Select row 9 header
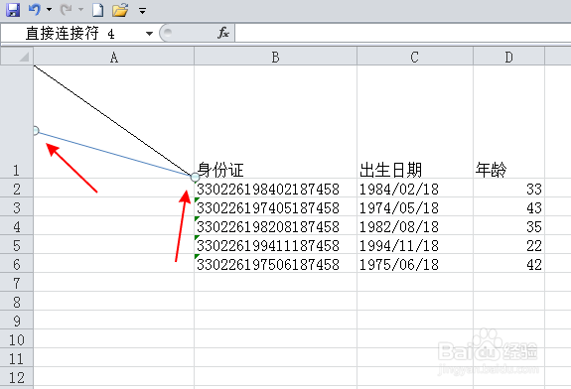This screenshot has height=389, width=571. (17, 320)
